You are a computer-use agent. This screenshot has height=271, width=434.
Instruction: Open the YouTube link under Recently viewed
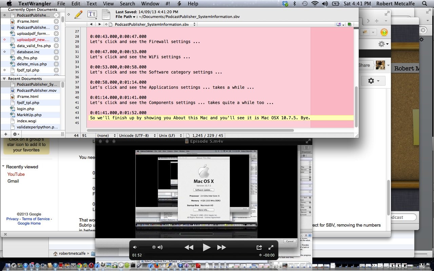pyautogui.click(x=16, y=174)
